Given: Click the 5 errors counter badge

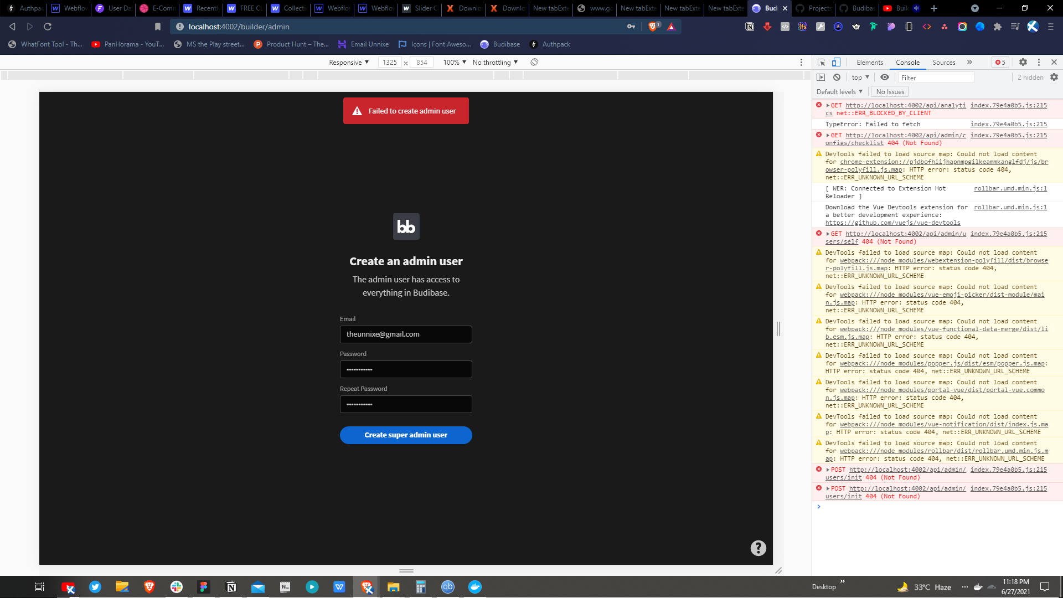Looking at the screenshot, I should point(1000,62).
